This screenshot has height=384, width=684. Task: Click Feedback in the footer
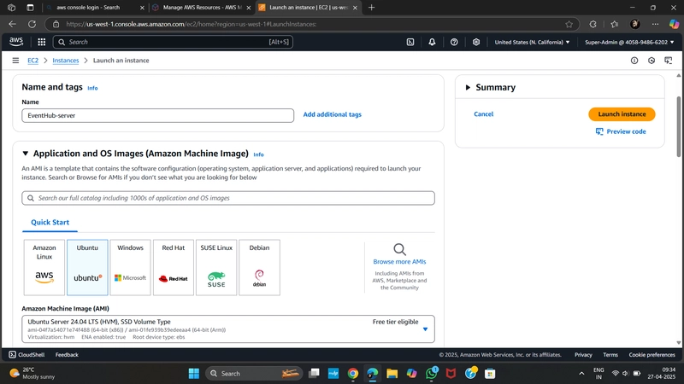pyautogui.click(x=67, y=355)
